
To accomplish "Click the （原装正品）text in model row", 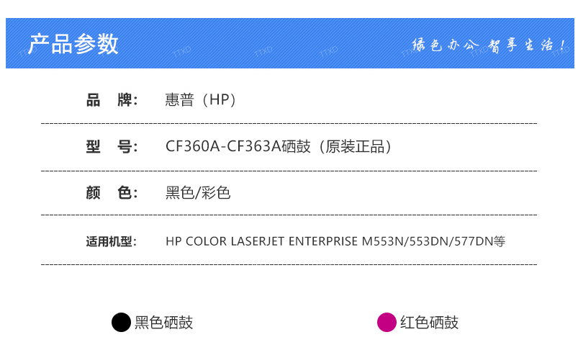I will coord(355,146).
